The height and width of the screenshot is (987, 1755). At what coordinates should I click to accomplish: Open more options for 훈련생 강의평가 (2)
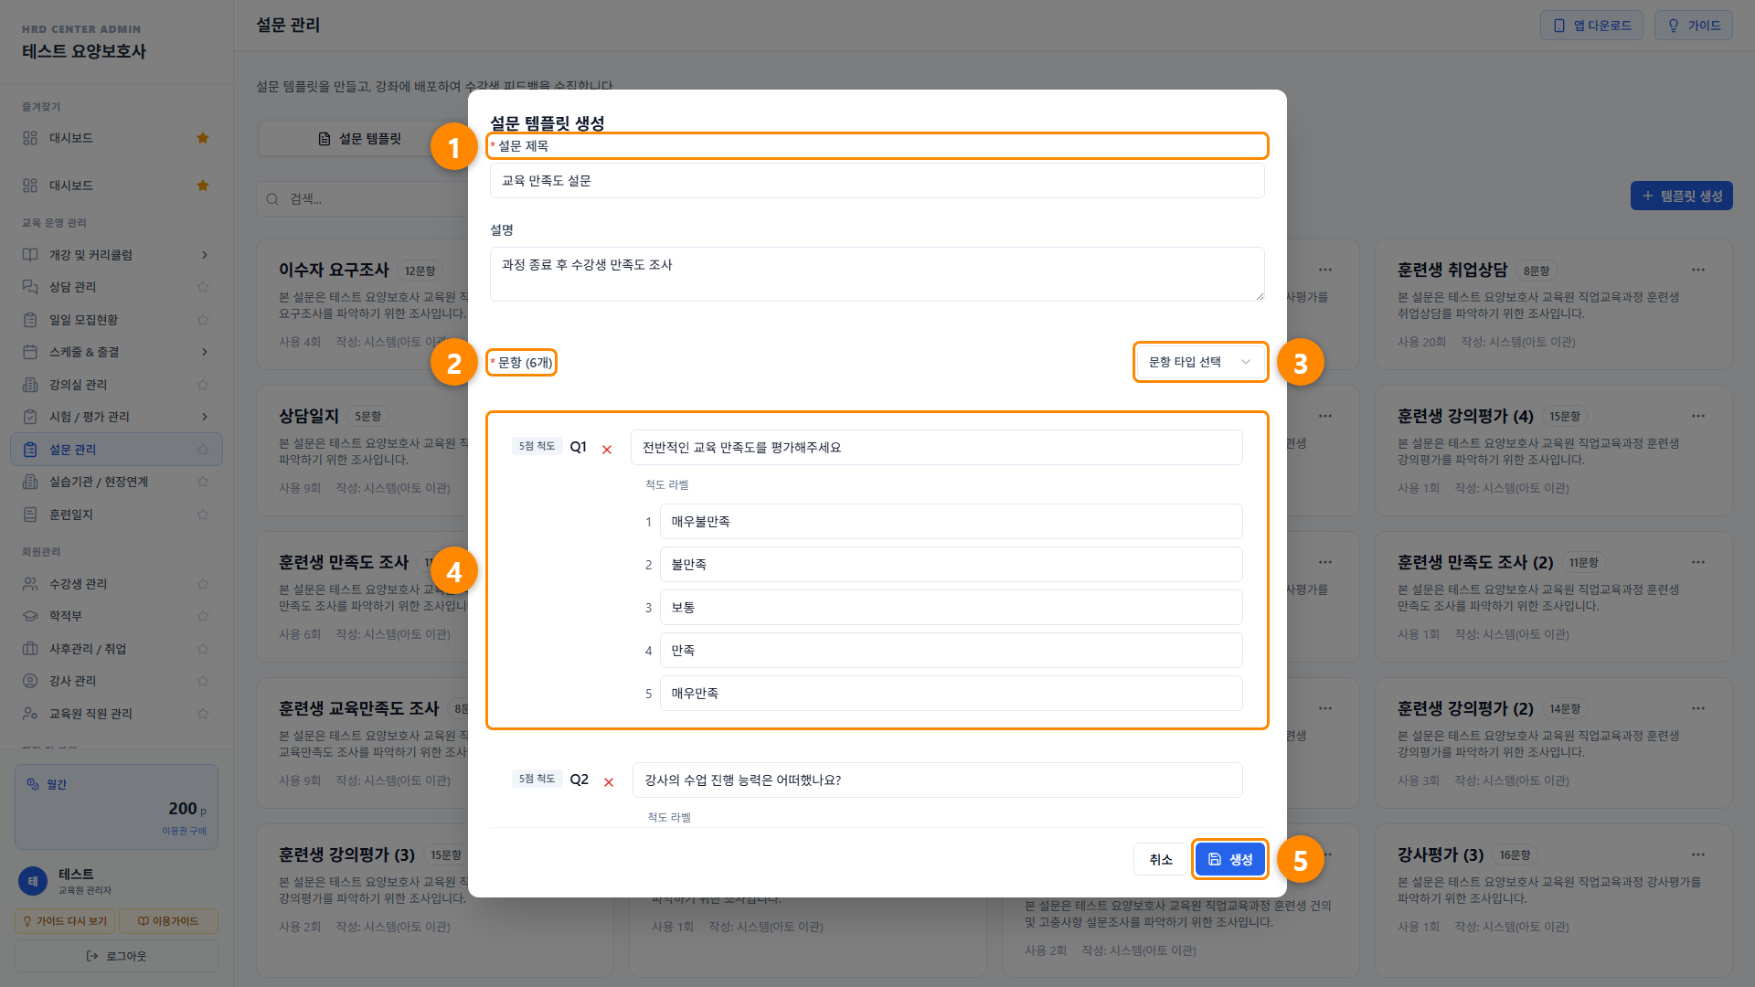[1697, 708]
